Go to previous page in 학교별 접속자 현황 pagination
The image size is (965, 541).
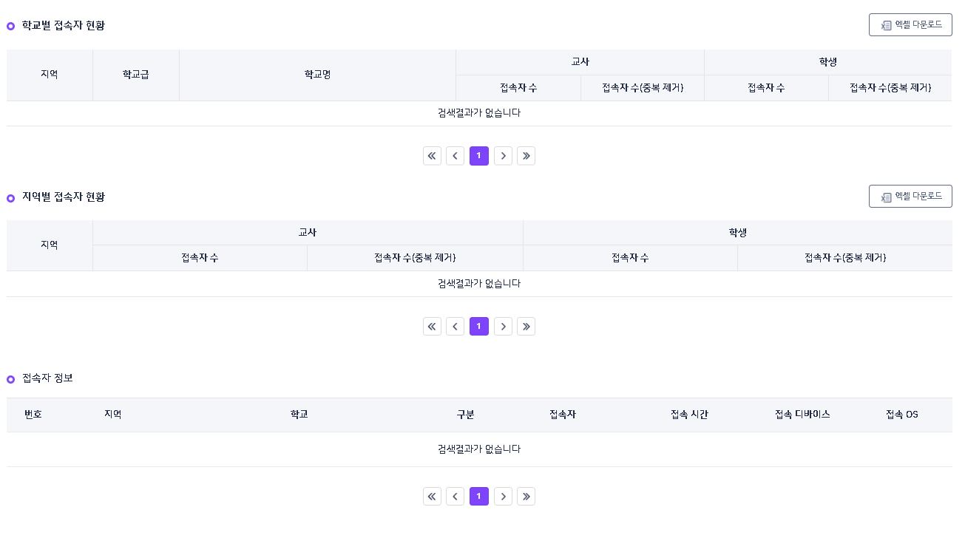456,156
